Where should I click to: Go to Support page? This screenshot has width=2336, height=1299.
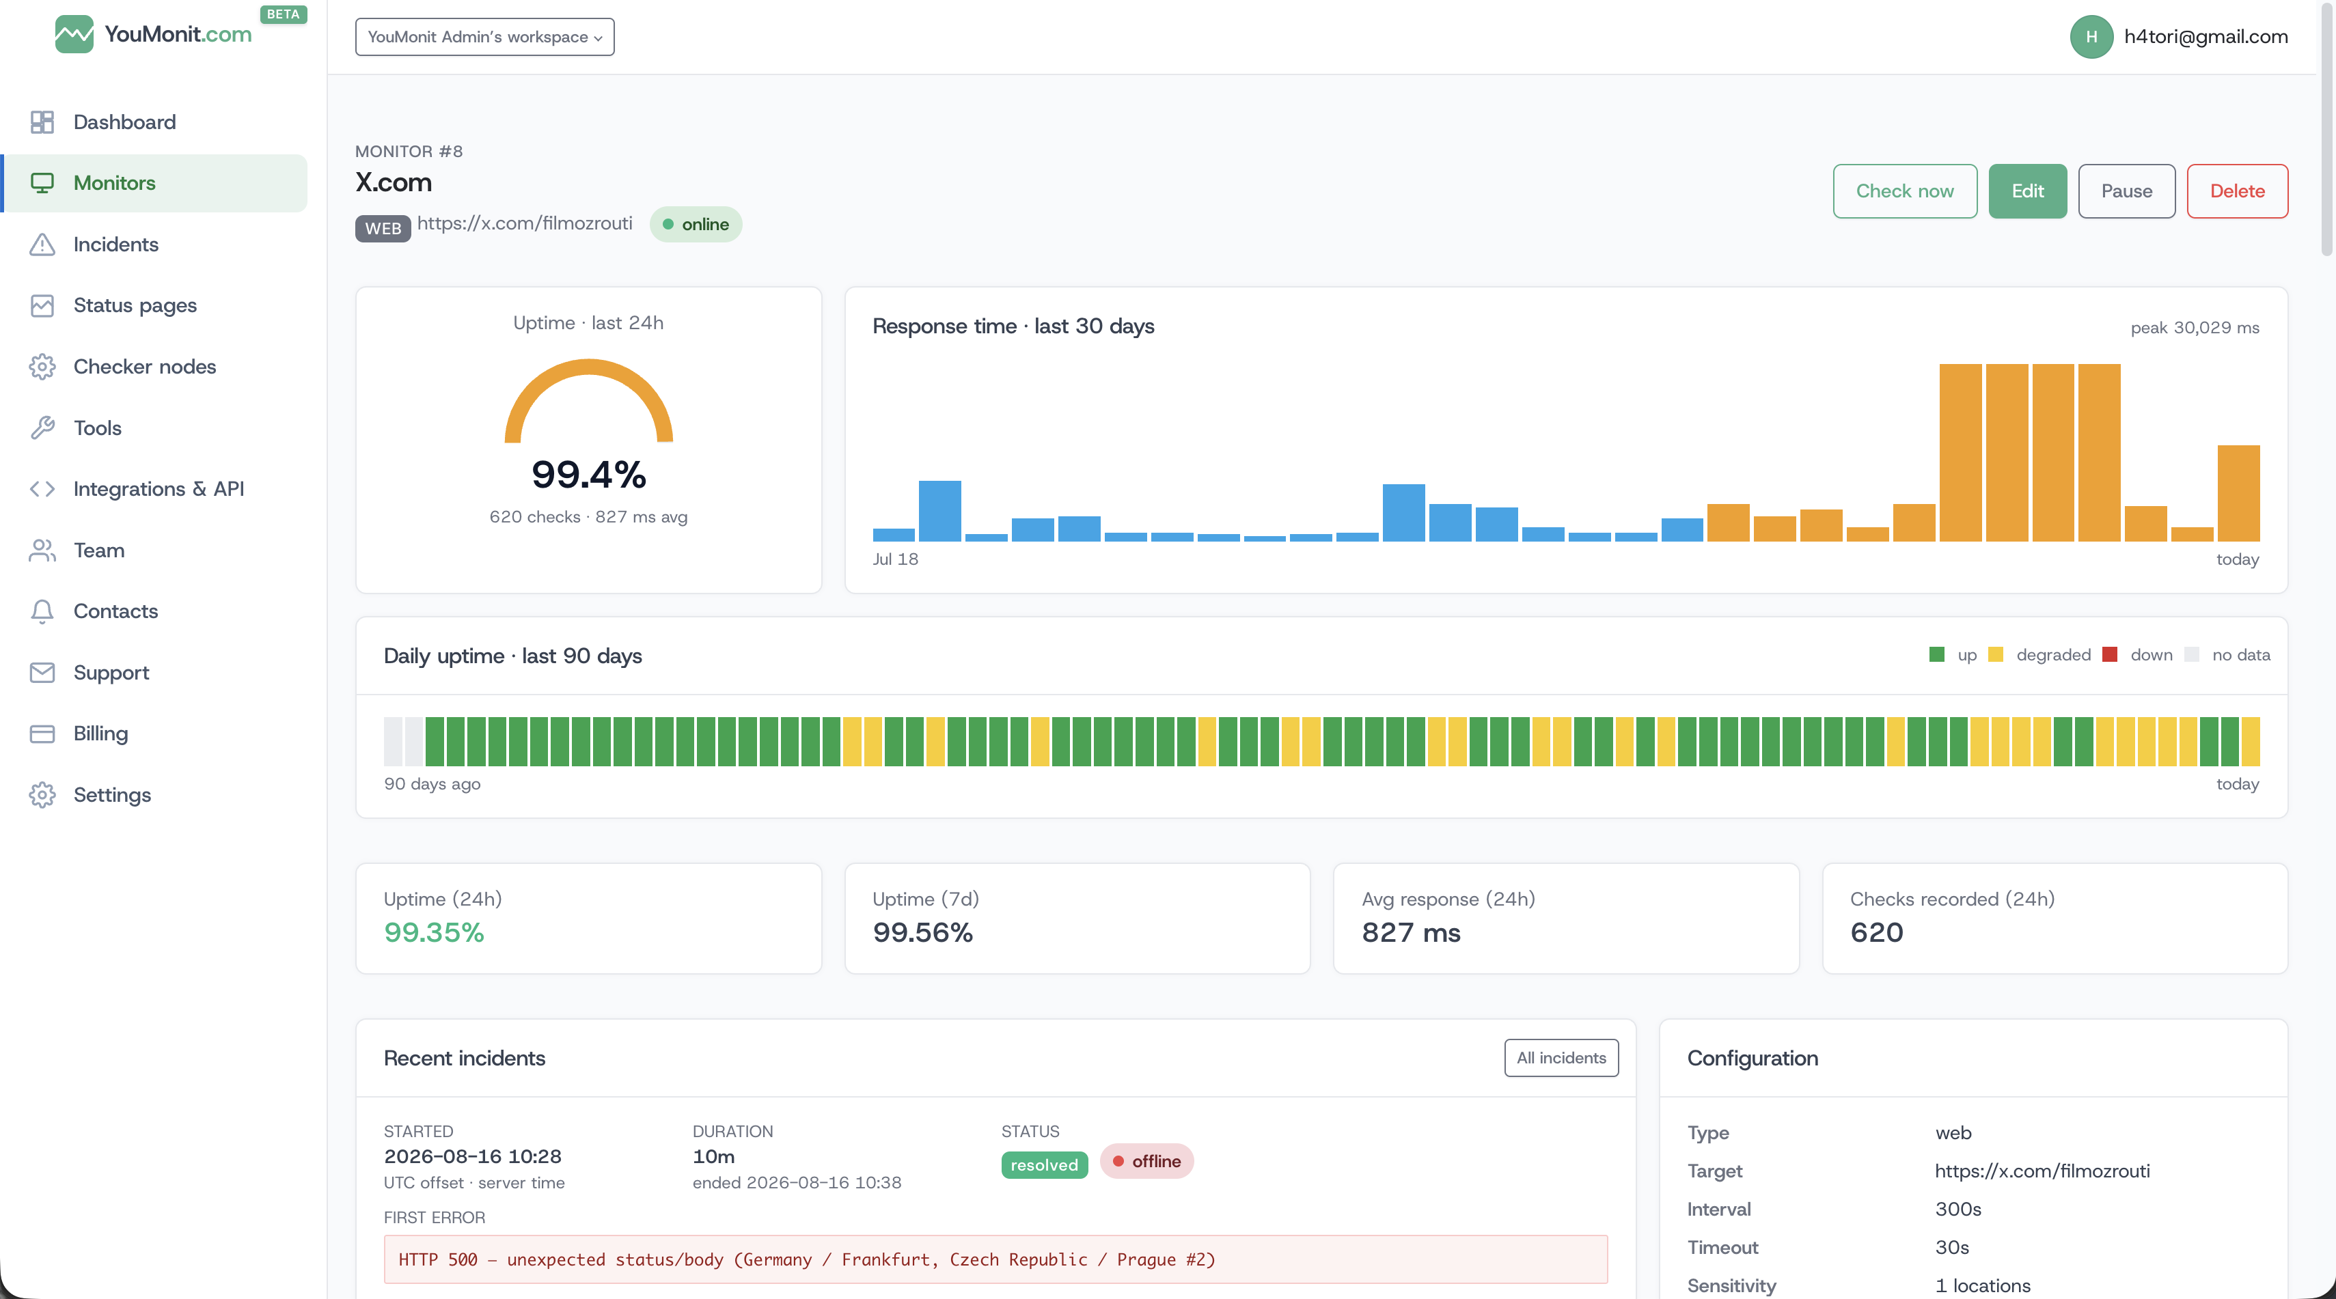tap(154, 673)
